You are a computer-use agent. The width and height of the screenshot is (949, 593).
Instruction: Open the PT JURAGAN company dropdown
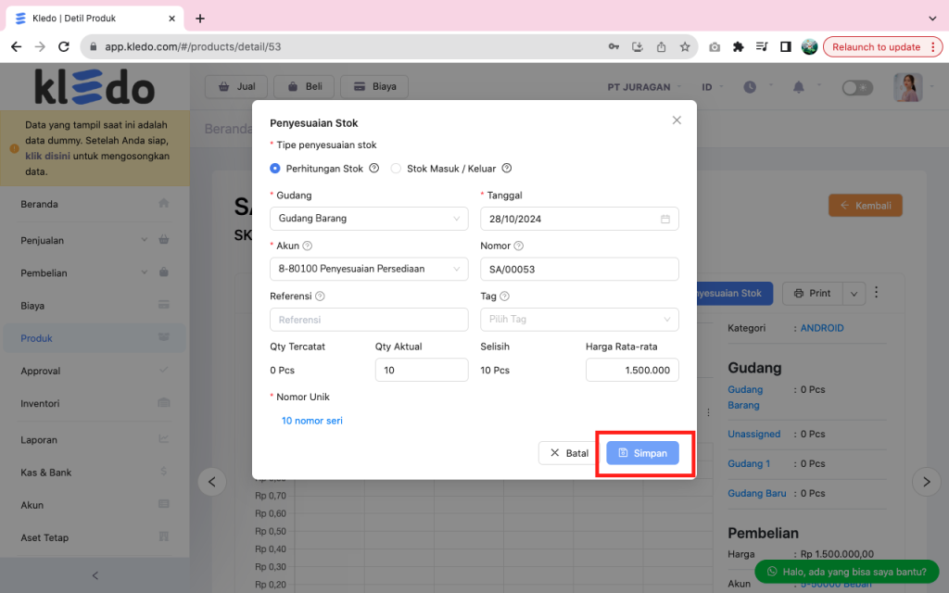[x=645, y=87]
